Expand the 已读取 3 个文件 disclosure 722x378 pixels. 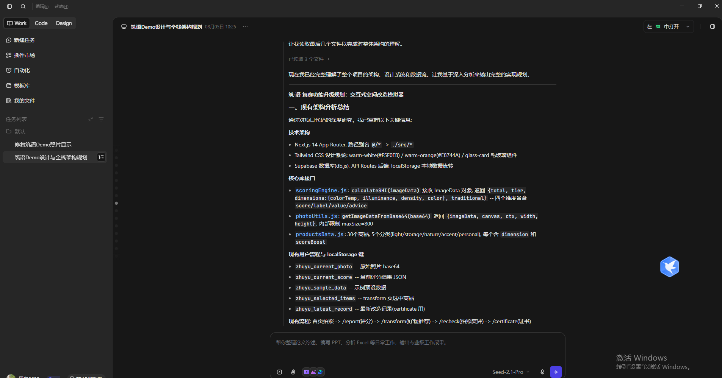[309, 59]
